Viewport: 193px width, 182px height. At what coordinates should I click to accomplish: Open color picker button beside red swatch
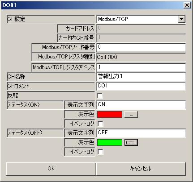point(131,114)
